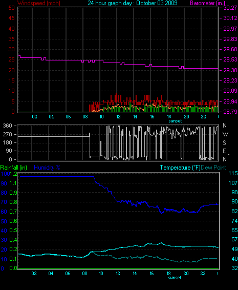
Task: Click the "Windspeed (mph)" axis title
Action: pos(38,3)
